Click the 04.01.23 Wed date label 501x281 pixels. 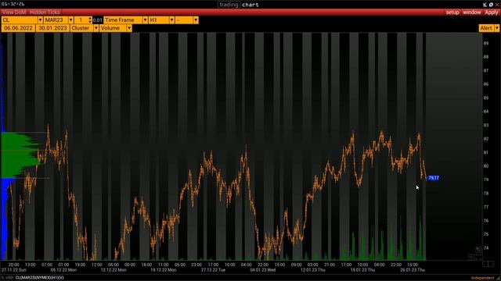click(x=263, y=270)
